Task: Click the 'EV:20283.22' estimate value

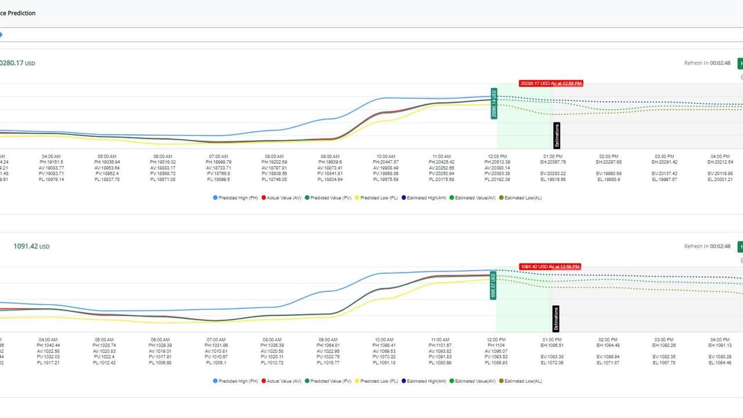Action: (x=553, y=174)
